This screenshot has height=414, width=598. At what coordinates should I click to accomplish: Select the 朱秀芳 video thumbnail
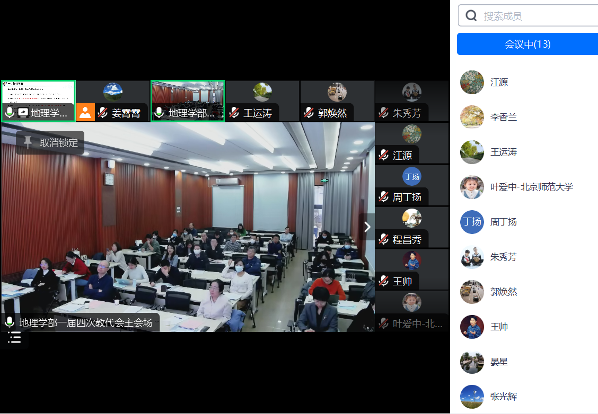click(x=411, y=101)
